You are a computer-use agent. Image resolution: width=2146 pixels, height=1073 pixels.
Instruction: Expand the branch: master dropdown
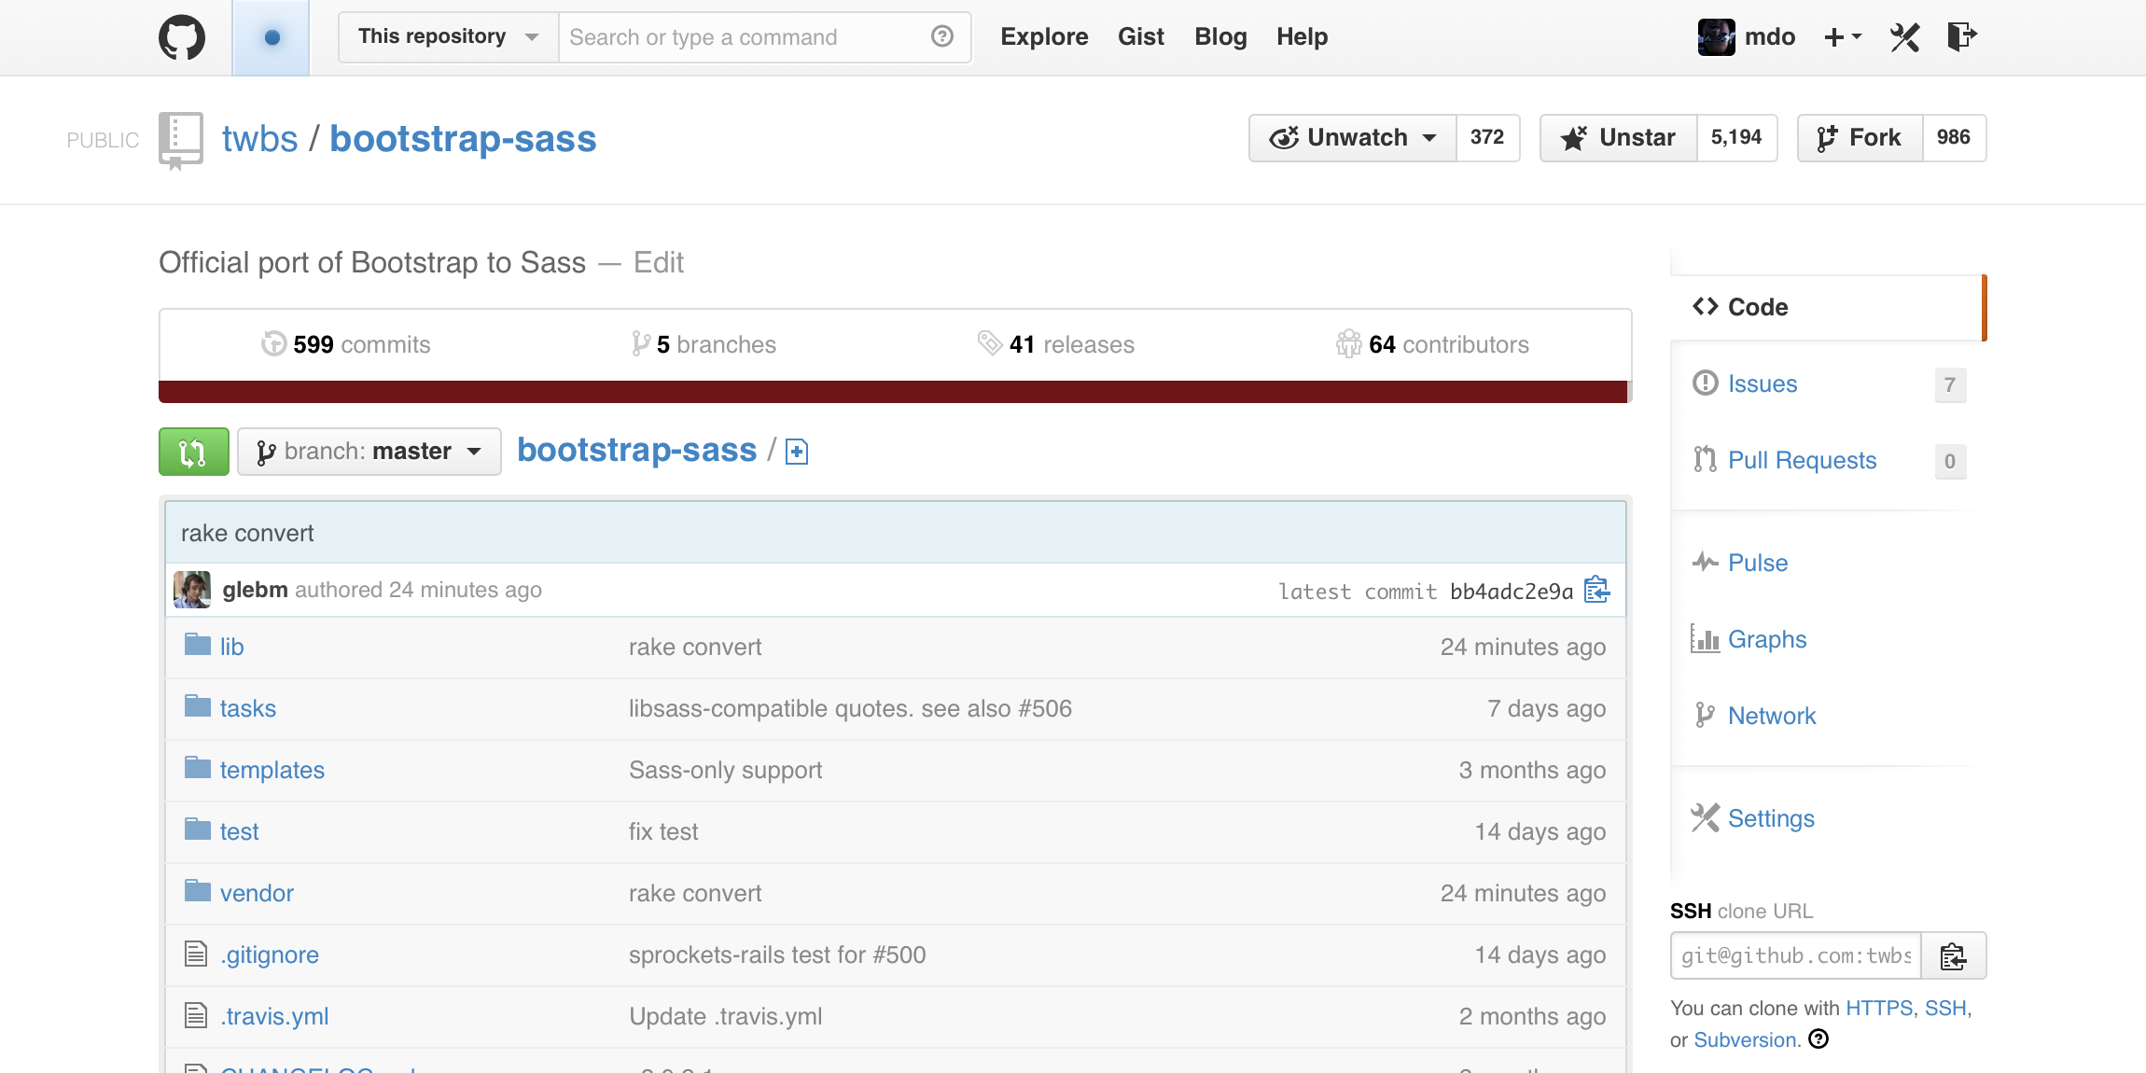click(369, 453)
